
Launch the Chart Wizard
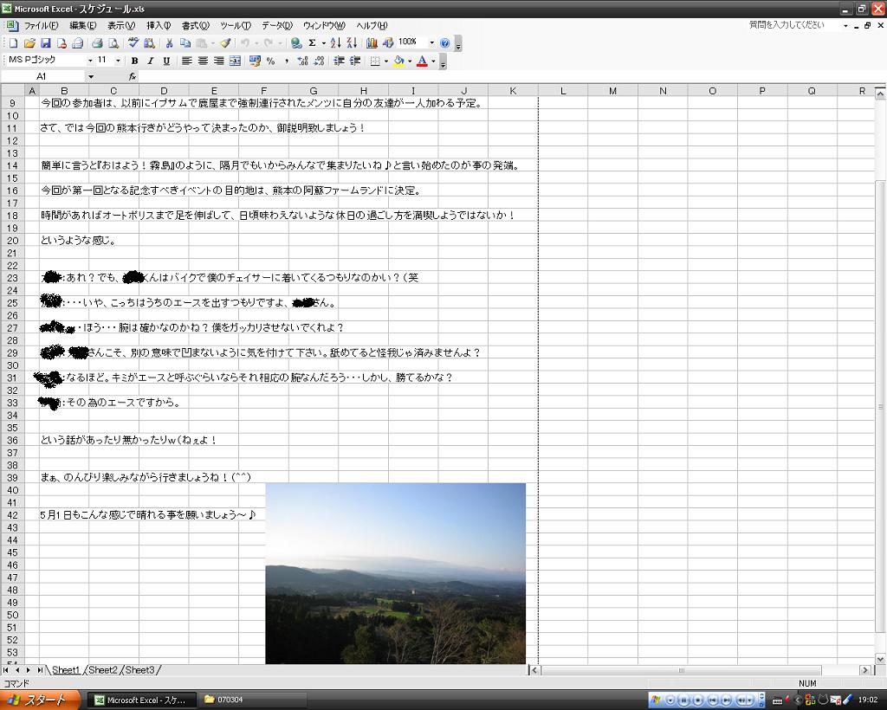pos(372,43)
